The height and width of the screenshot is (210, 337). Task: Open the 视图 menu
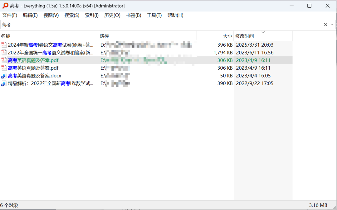[51, 15]
